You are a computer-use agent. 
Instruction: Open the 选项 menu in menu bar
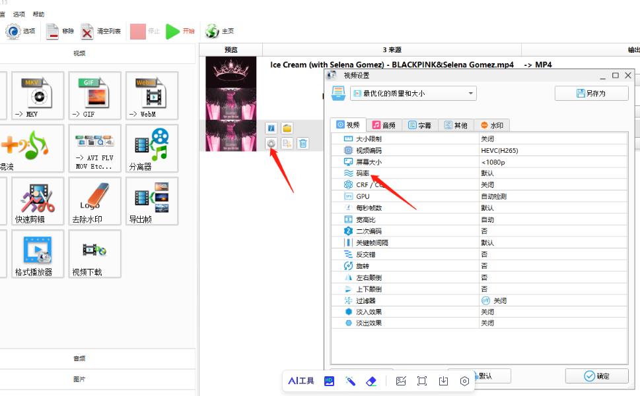[18, 14]
